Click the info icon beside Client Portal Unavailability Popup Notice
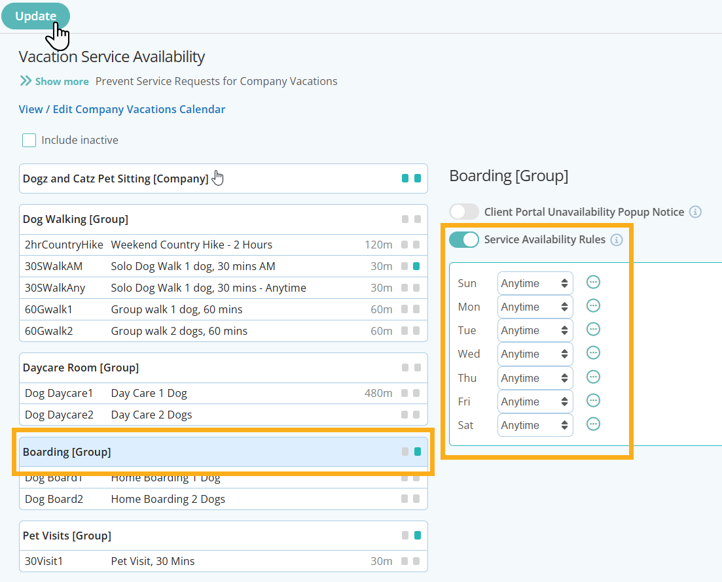The height and width of the screenshot is (582, 722). point(695,211)
